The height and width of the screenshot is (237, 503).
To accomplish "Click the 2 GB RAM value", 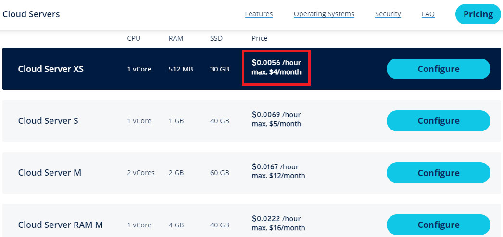I will tap(176, 173).
